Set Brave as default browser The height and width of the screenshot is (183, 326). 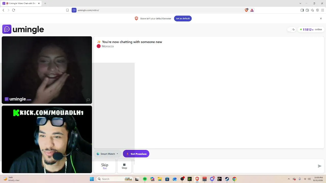coord(183,19)
